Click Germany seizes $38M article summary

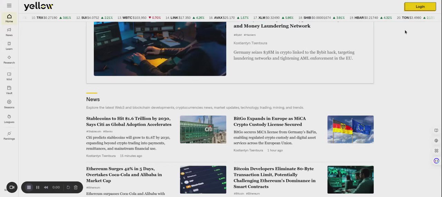pos(294,55)
